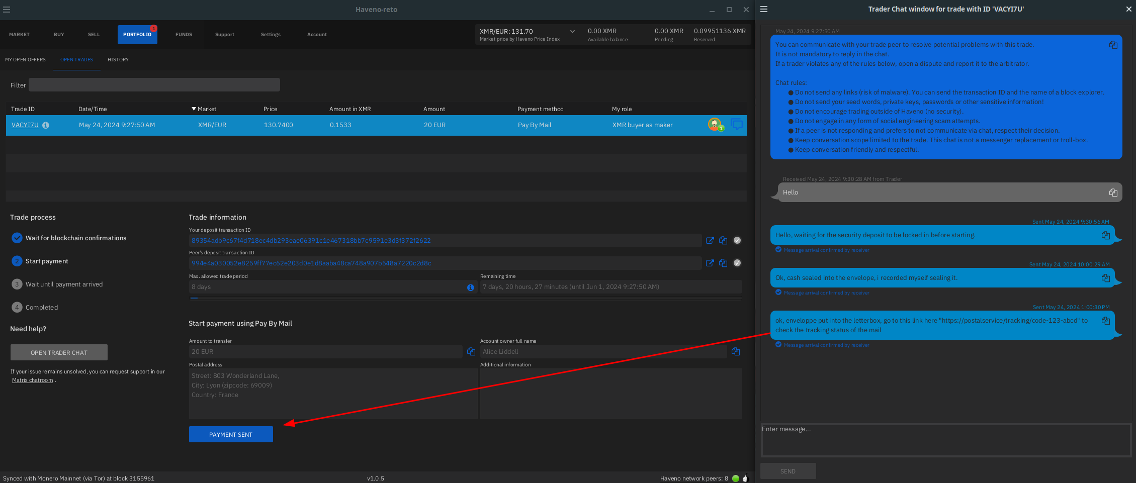
Task: Switch to the History sub-tab
Action: pyautogui.click(x=118, y=60)
